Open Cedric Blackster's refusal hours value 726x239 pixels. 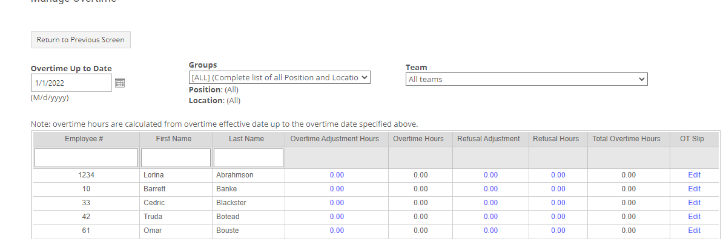tap(558, 203)
